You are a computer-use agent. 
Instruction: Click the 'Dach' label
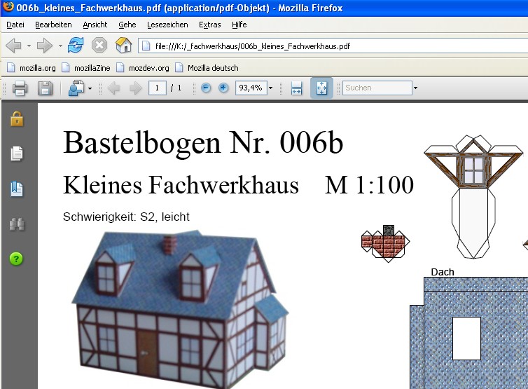point(443,272)
